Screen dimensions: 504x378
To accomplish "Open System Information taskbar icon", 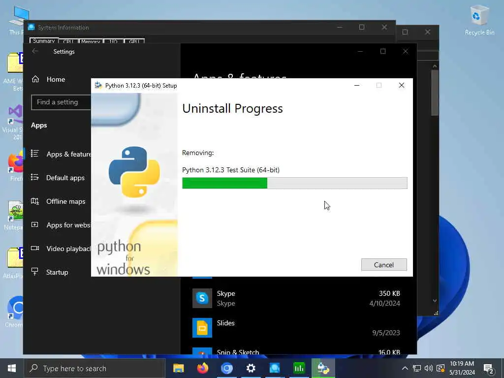I will click(x=275, y=368).
